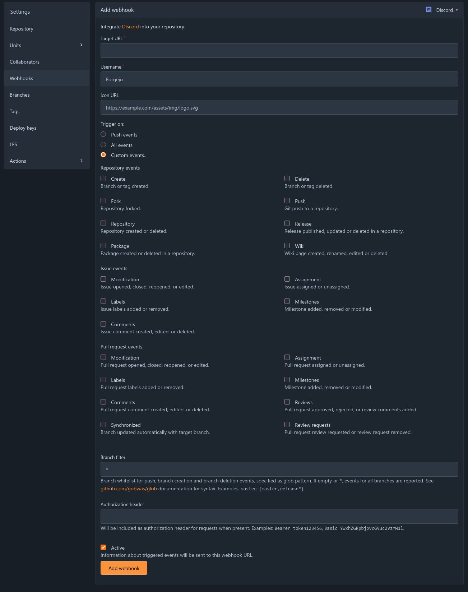Select All events trigger option

coord(103,145)
